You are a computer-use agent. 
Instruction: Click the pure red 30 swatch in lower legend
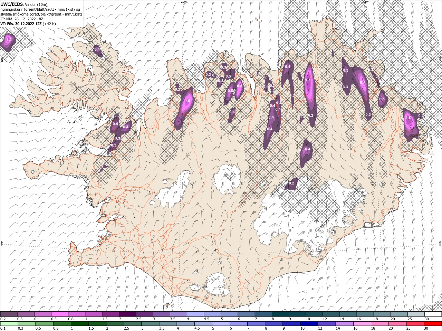(x=433, y=324)
